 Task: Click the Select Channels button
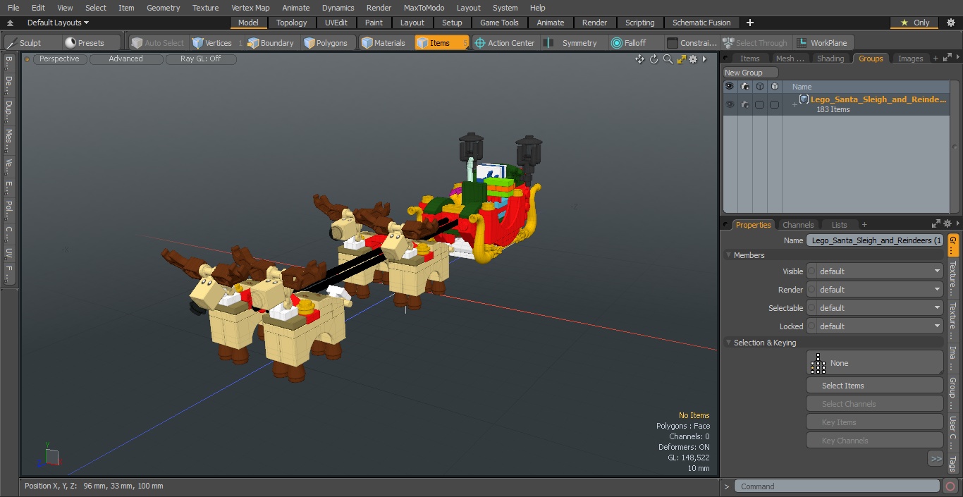click(874, 404)
